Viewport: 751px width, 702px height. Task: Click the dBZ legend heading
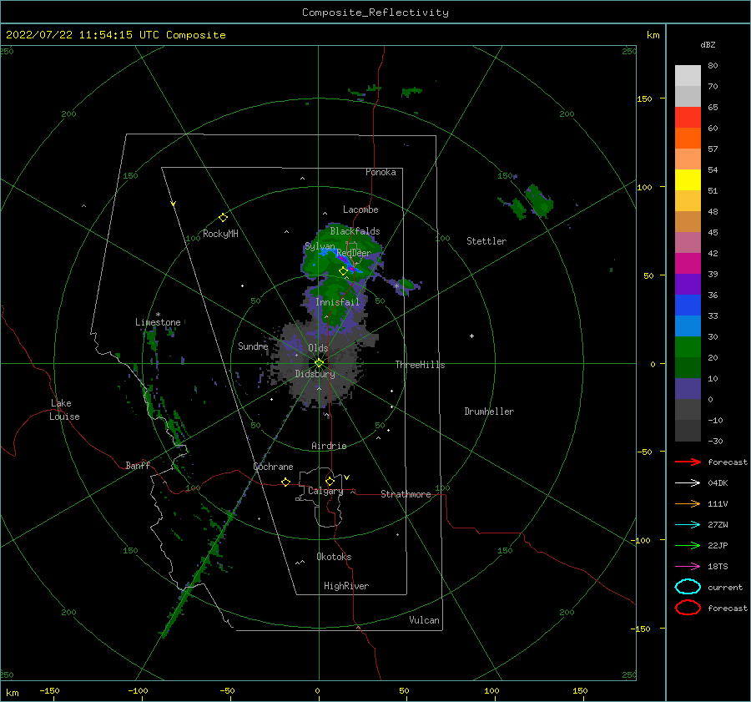tap(708, 44)
